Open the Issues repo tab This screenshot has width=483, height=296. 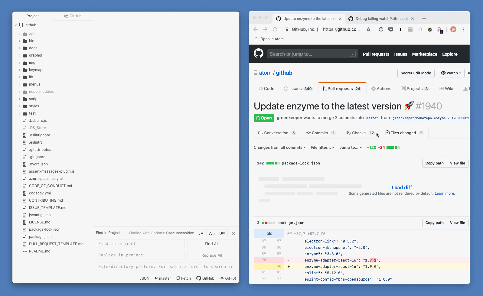[298, 89]
